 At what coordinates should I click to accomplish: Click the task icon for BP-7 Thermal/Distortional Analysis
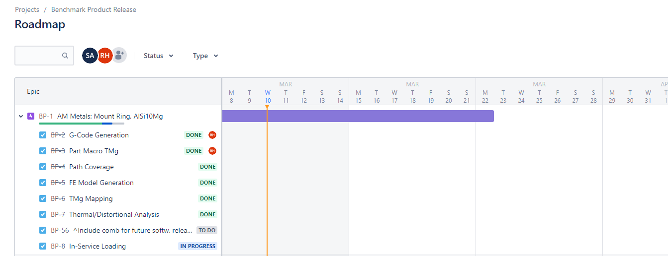[x=43, y=214]
